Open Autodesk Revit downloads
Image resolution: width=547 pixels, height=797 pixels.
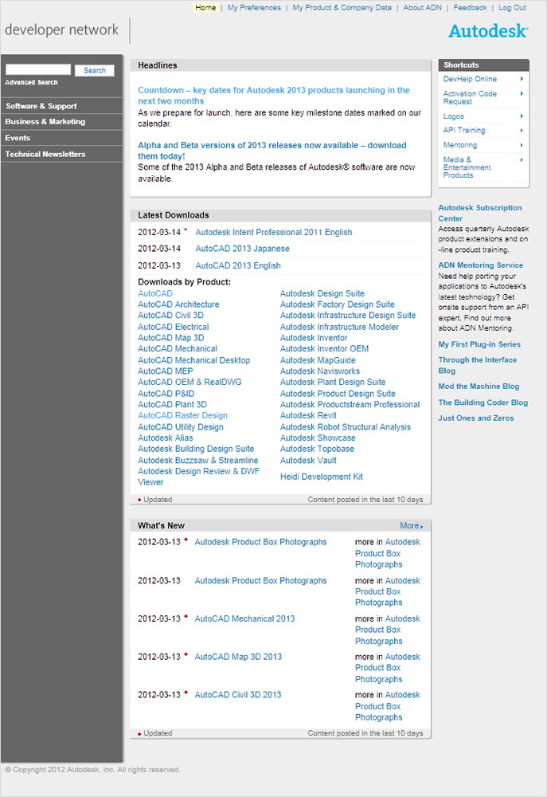[x=308, y=415]
